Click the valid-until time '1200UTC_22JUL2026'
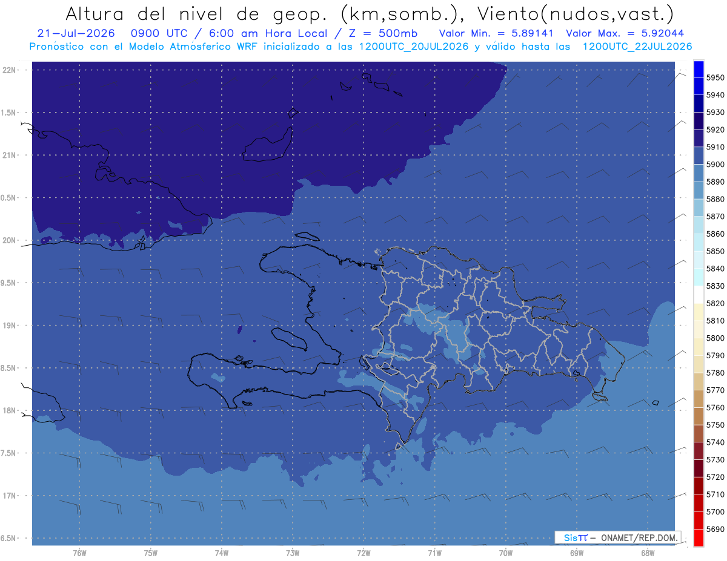727x561 pixels. [637, 46]
